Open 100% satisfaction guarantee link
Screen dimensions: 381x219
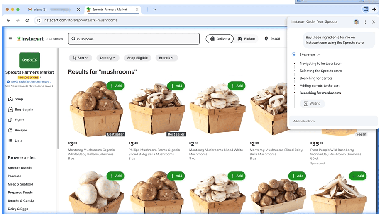coord(29,82)
